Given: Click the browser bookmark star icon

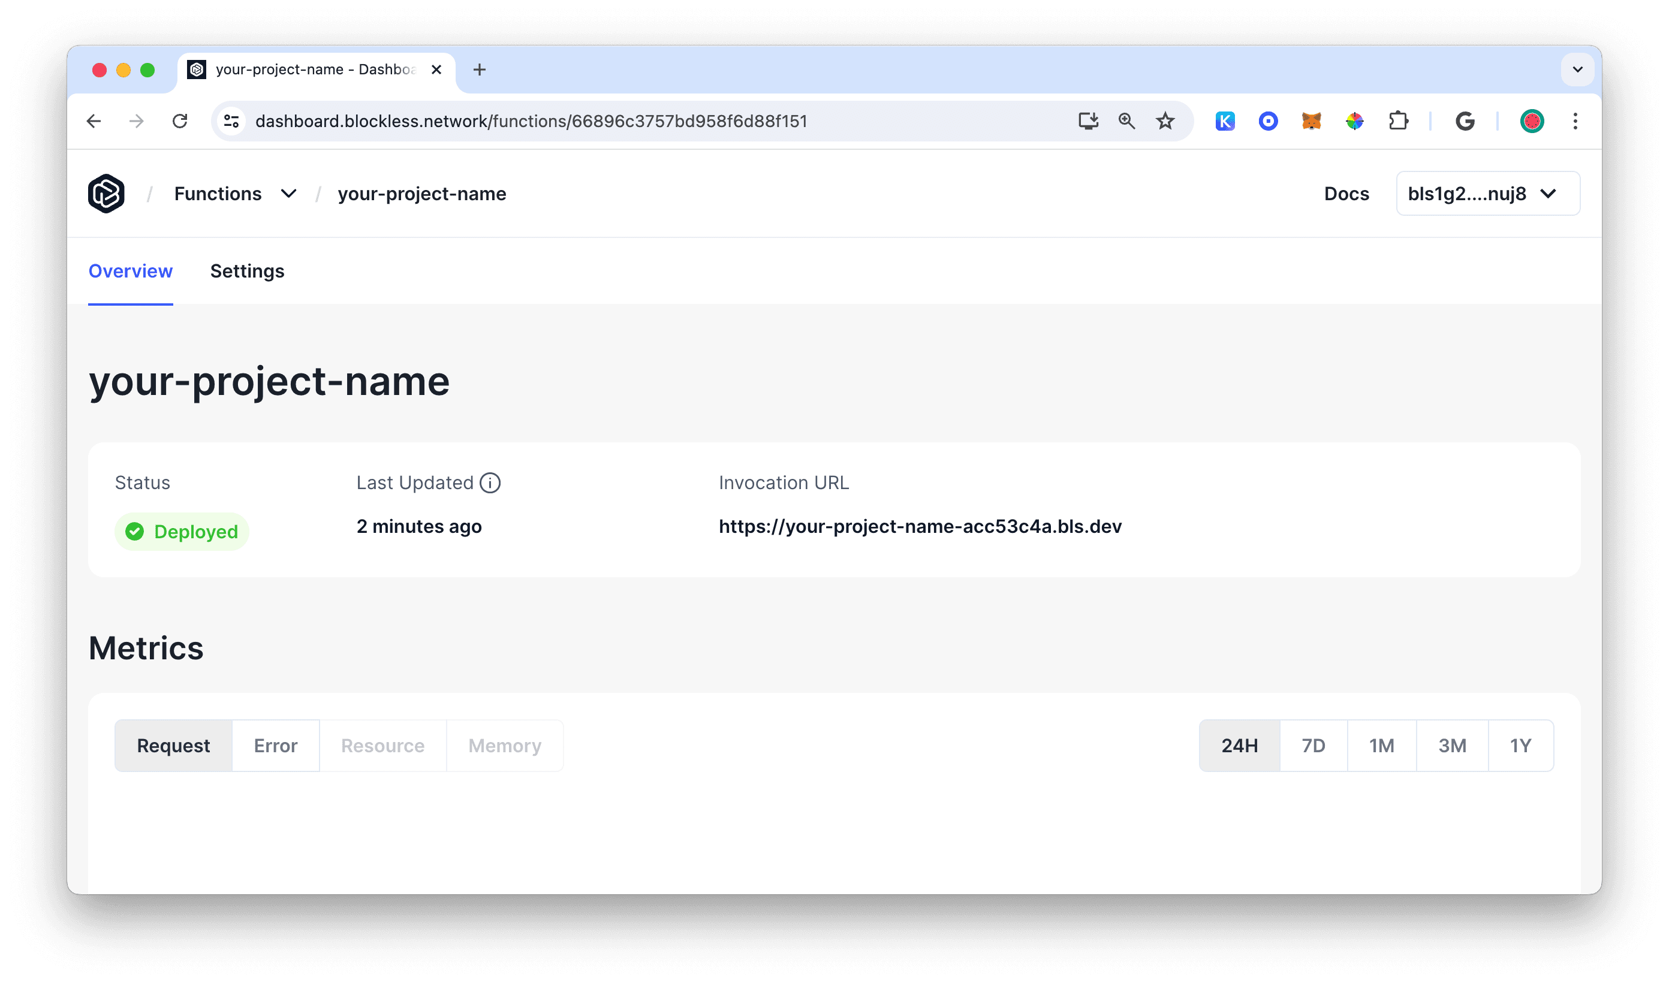Looking at the screenshot, I should [1167, 120].
